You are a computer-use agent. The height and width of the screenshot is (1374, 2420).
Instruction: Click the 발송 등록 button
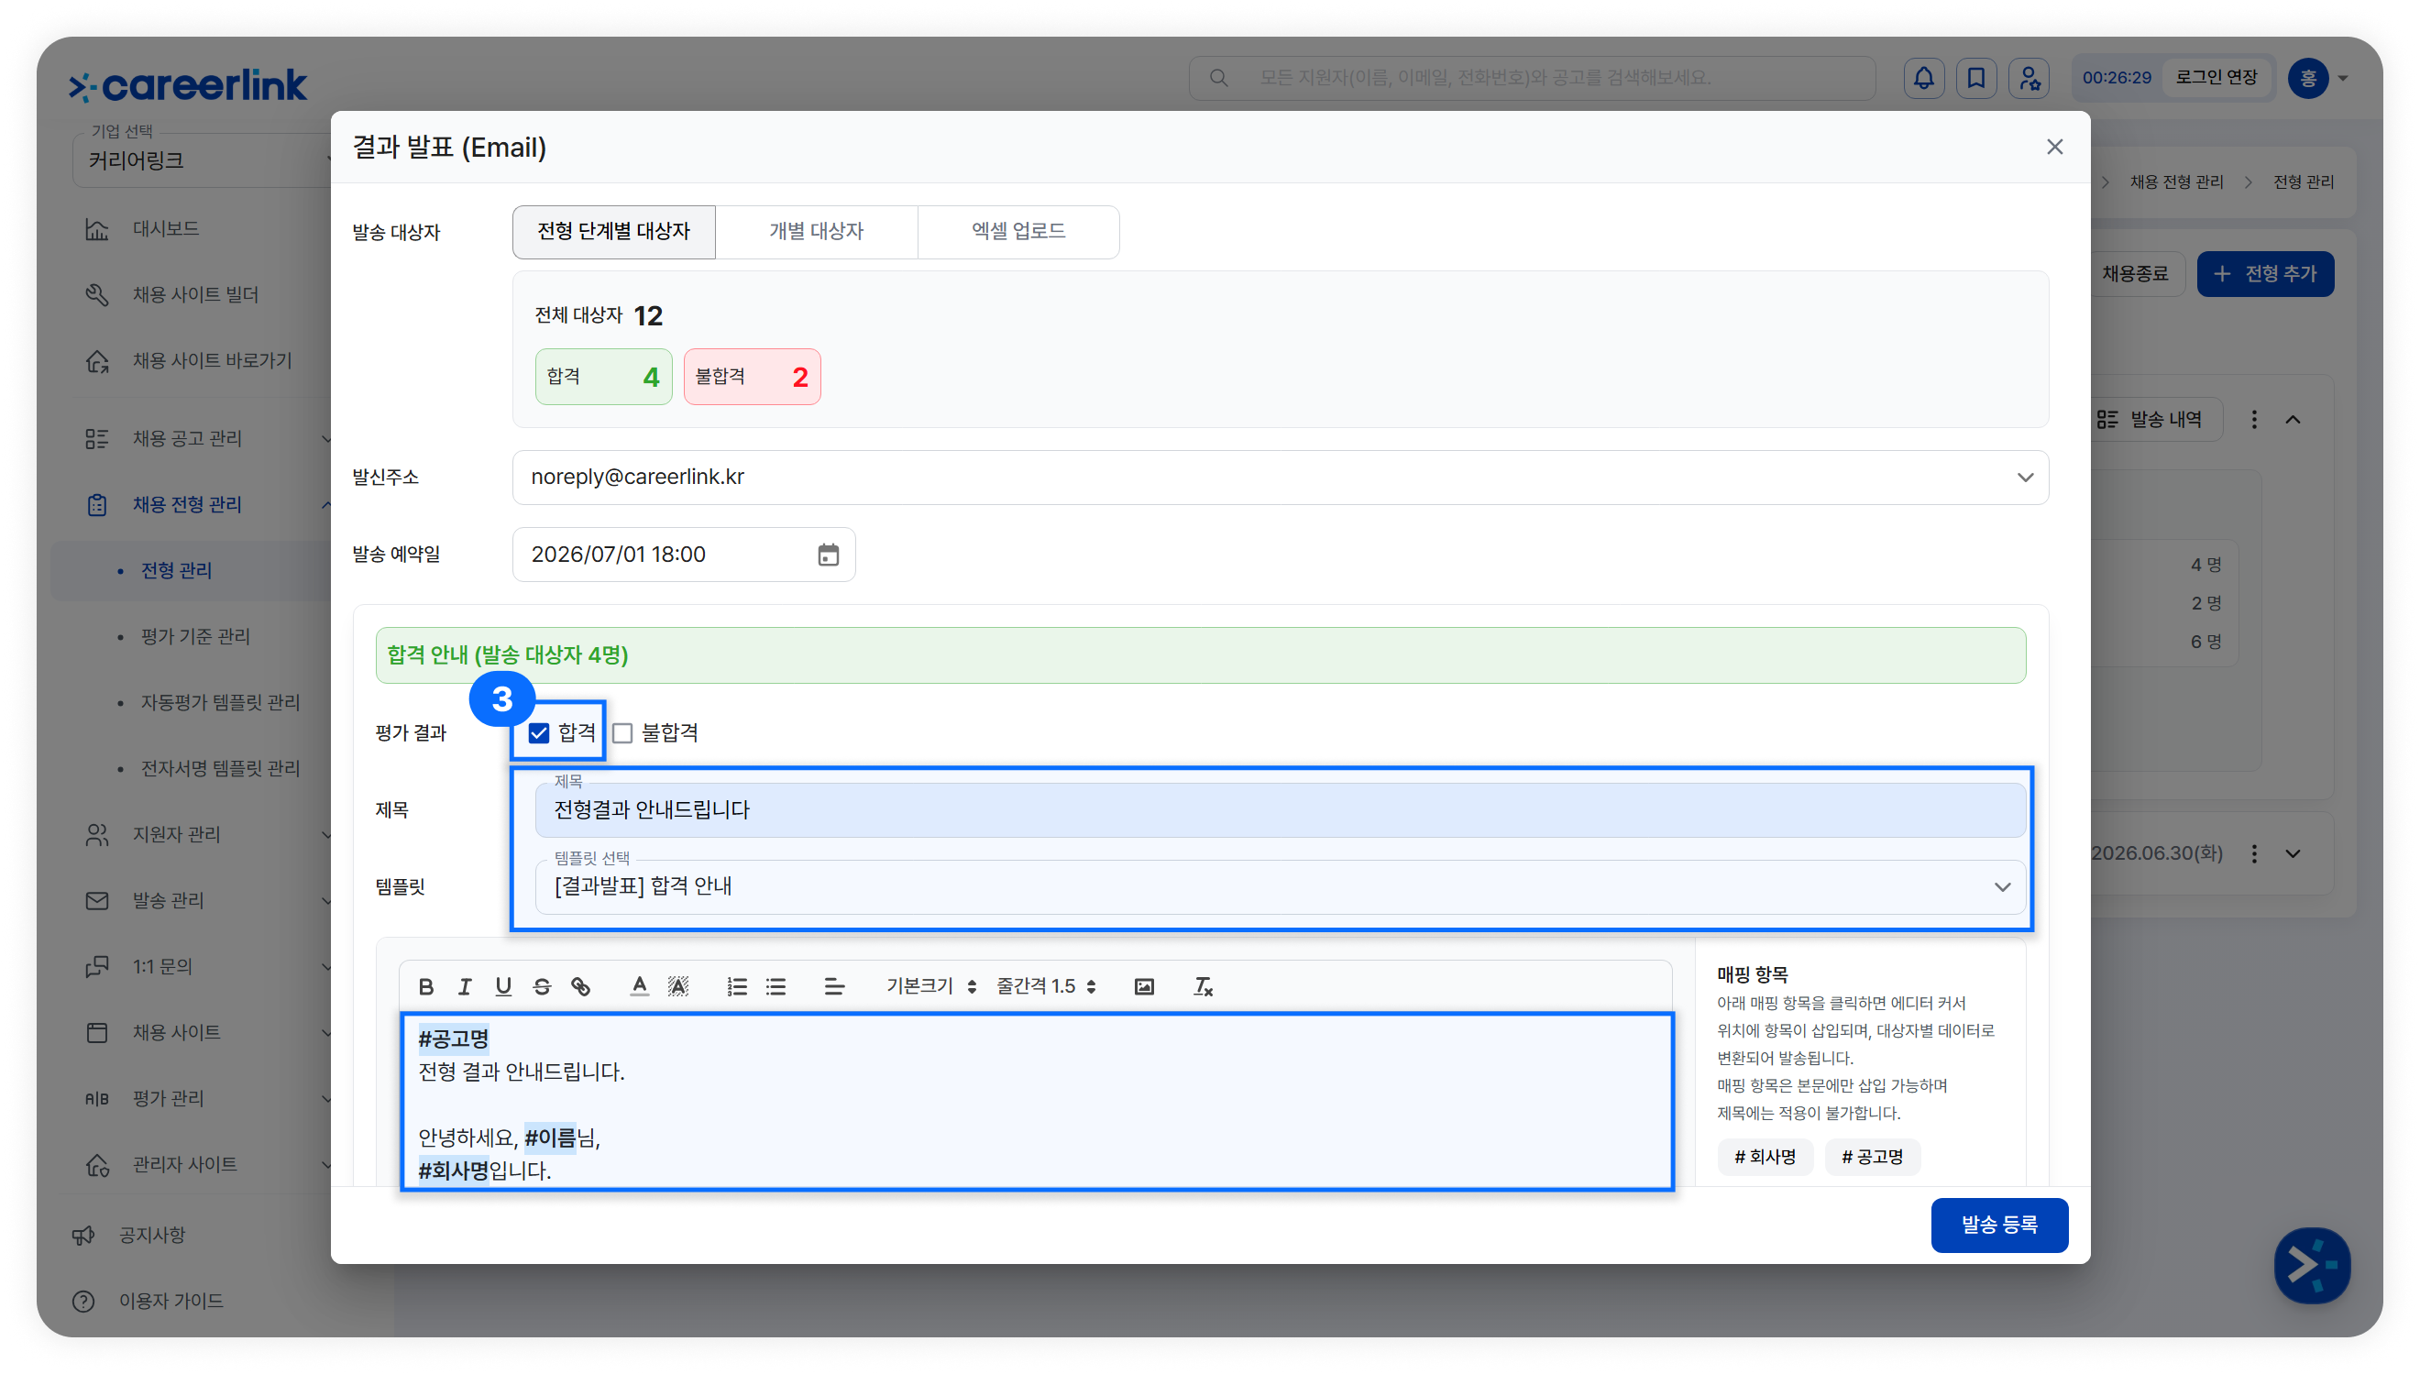pos(1999,1225)
